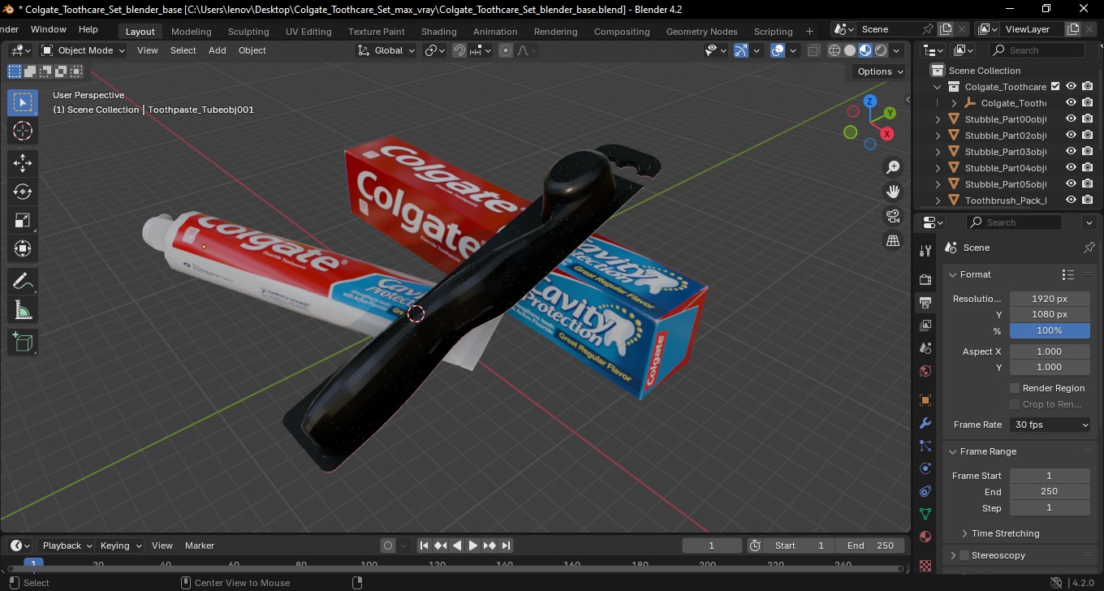Open the Texture properties tab
The image size is (1104, 591).
[x=925, y=564]
